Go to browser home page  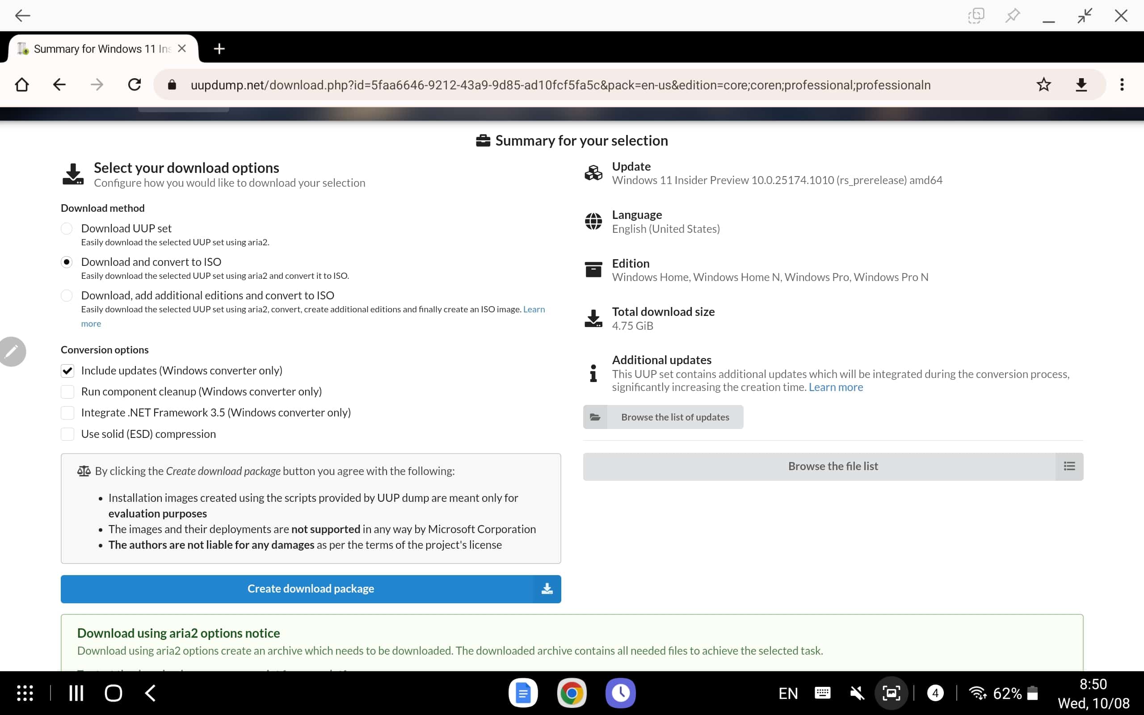[x=22, y=84]
